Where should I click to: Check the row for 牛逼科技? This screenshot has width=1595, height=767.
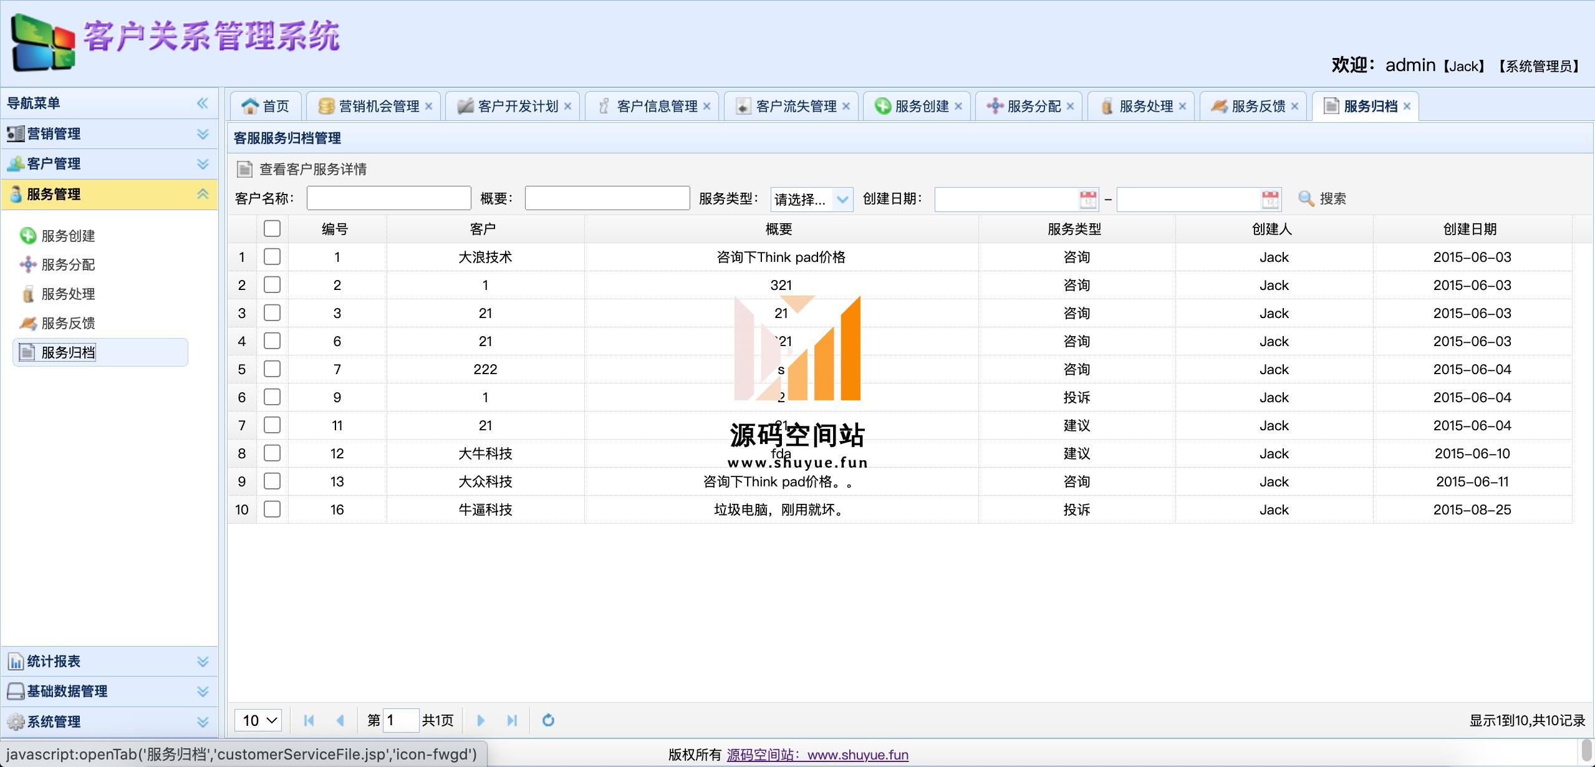click(272, 509)
